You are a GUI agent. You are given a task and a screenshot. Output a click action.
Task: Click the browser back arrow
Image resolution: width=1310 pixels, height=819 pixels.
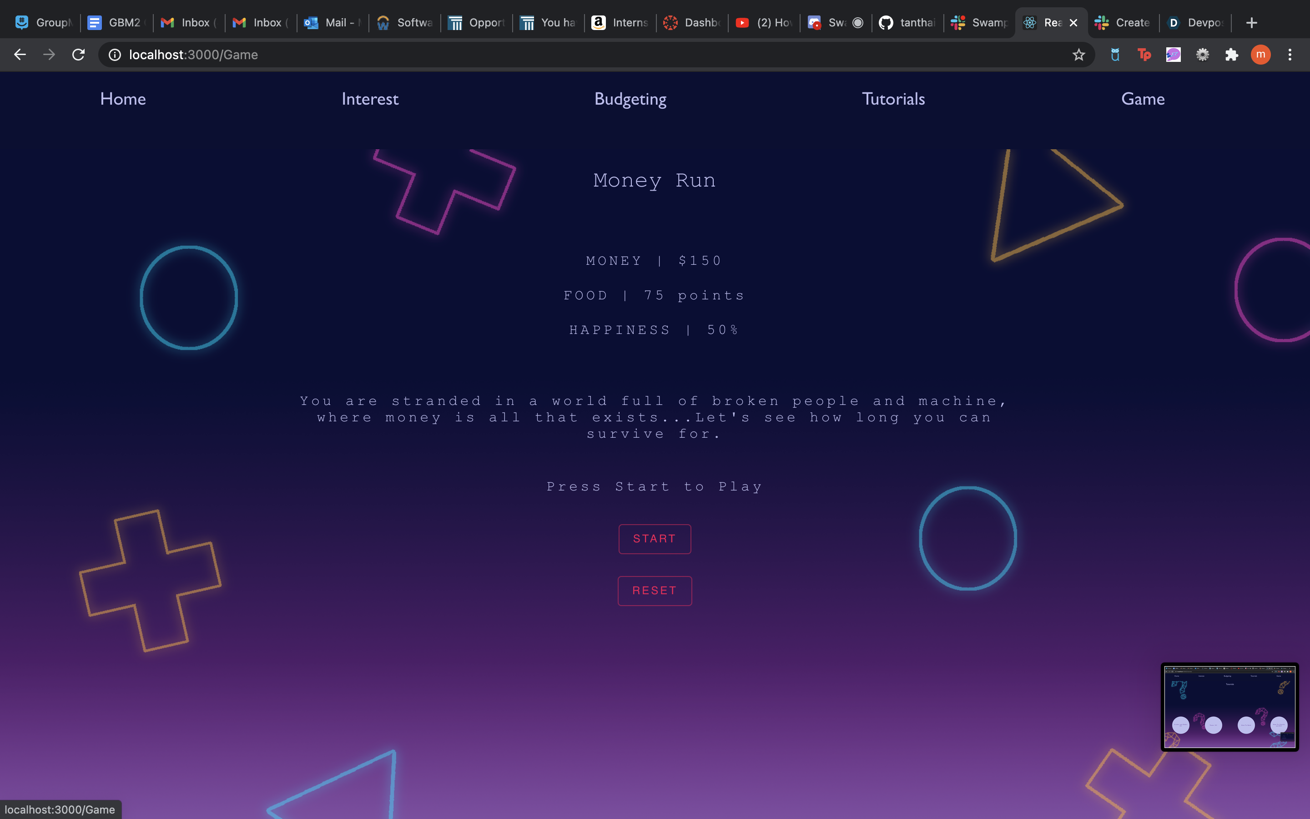[20, 55]
